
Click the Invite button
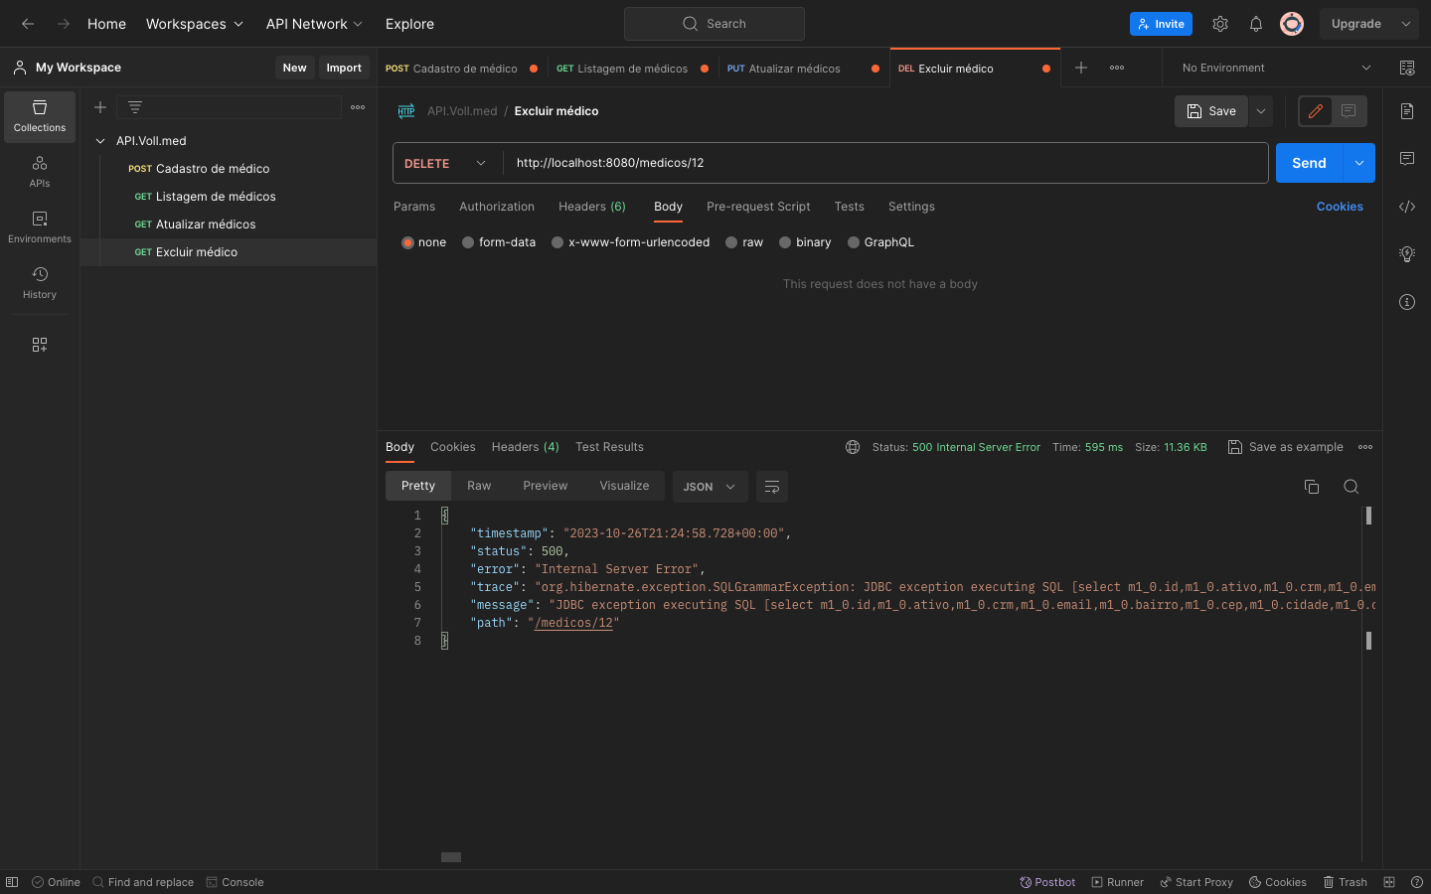click(x=1161, y=24)
